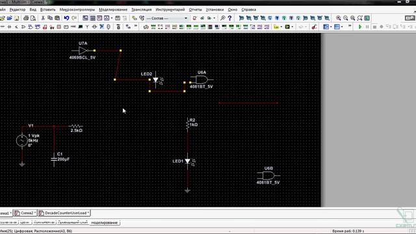Select the V1 AC voltage source
416x234 pixels.
(x=22, y=140)
